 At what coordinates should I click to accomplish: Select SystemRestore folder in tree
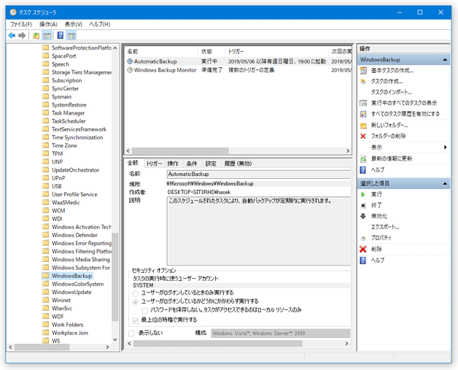tap(69, 104)
